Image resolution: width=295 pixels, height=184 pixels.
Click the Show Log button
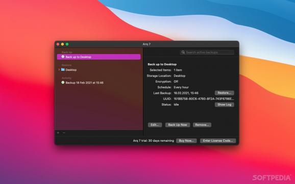pyautogui.click(x=225, y=104)
